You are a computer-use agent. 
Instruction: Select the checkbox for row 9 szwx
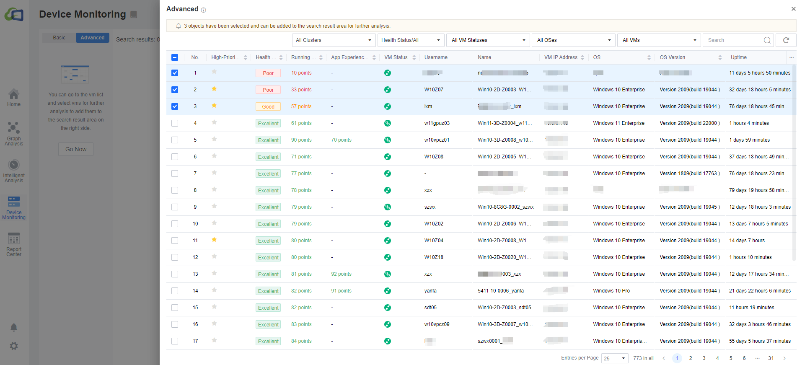(175, 207)
